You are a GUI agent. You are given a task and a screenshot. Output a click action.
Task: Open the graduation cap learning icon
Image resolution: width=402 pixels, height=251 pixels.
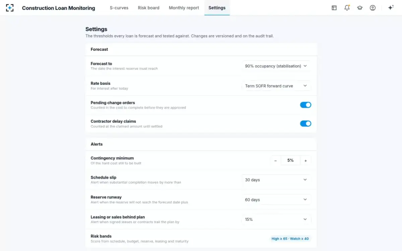point(360,8)
